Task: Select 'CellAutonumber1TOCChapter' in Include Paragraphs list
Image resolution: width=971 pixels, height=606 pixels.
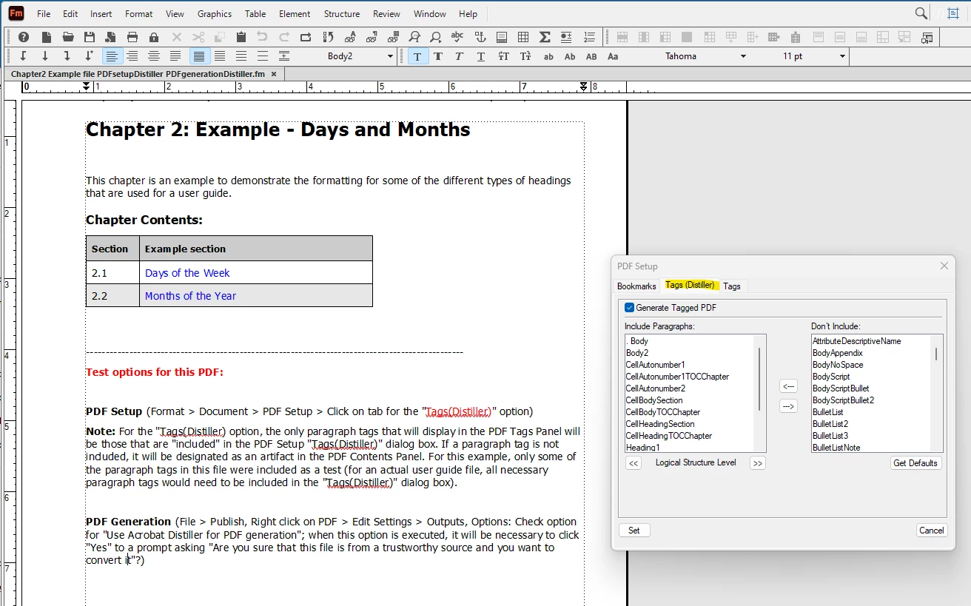Action: tap(677, 377)
